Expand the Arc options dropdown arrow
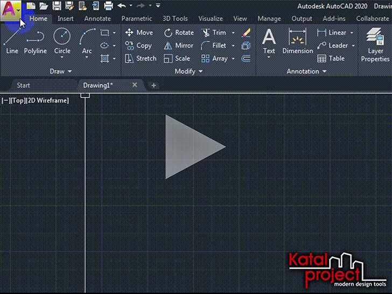 point(87,57)
